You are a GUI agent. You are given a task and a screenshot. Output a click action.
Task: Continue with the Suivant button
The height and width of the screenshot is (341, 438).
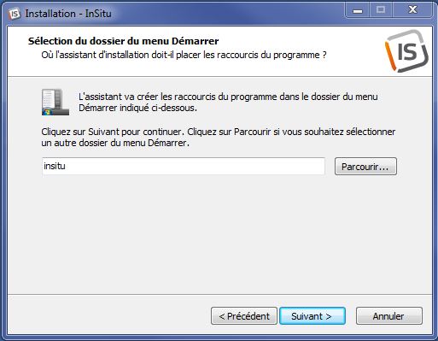tap(312, 316)
